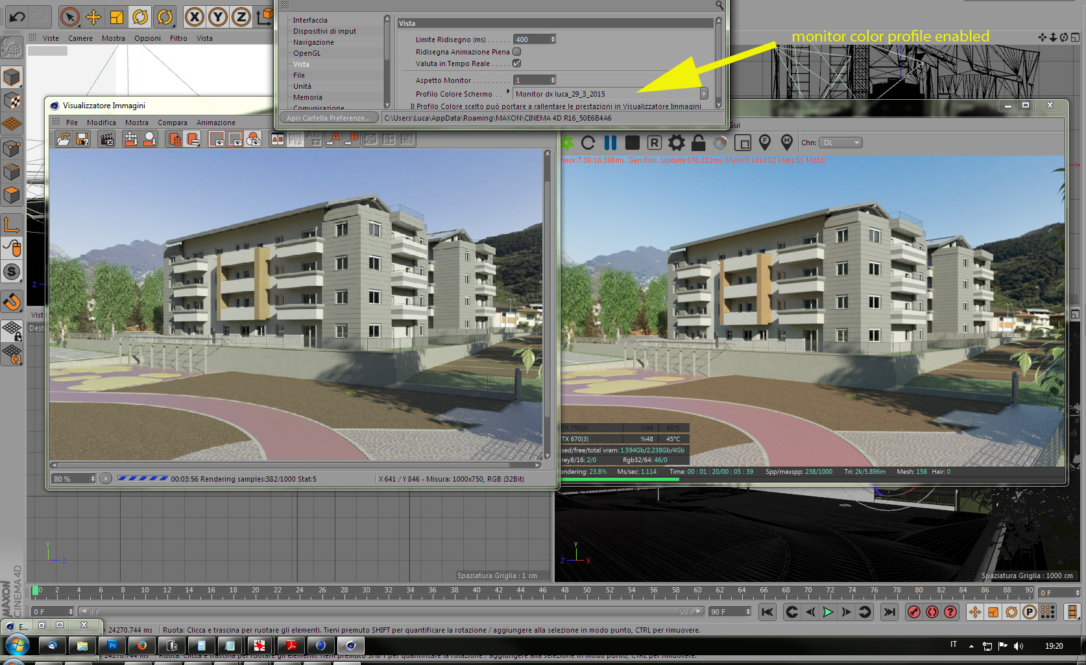Open Picture Viewer Compara menu
Screen dimensions: 1086x665
coord(173,122)
